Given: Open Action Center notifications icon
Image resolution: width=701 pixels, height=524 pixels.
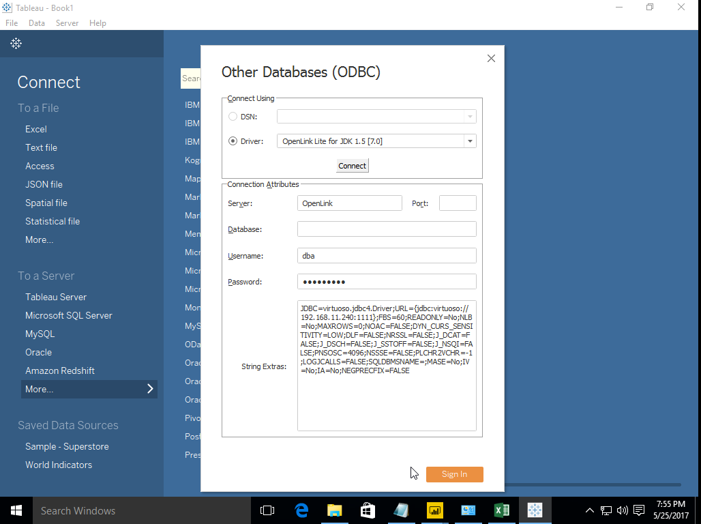Looking at the screenshot, I should click(x=639, y=510).
